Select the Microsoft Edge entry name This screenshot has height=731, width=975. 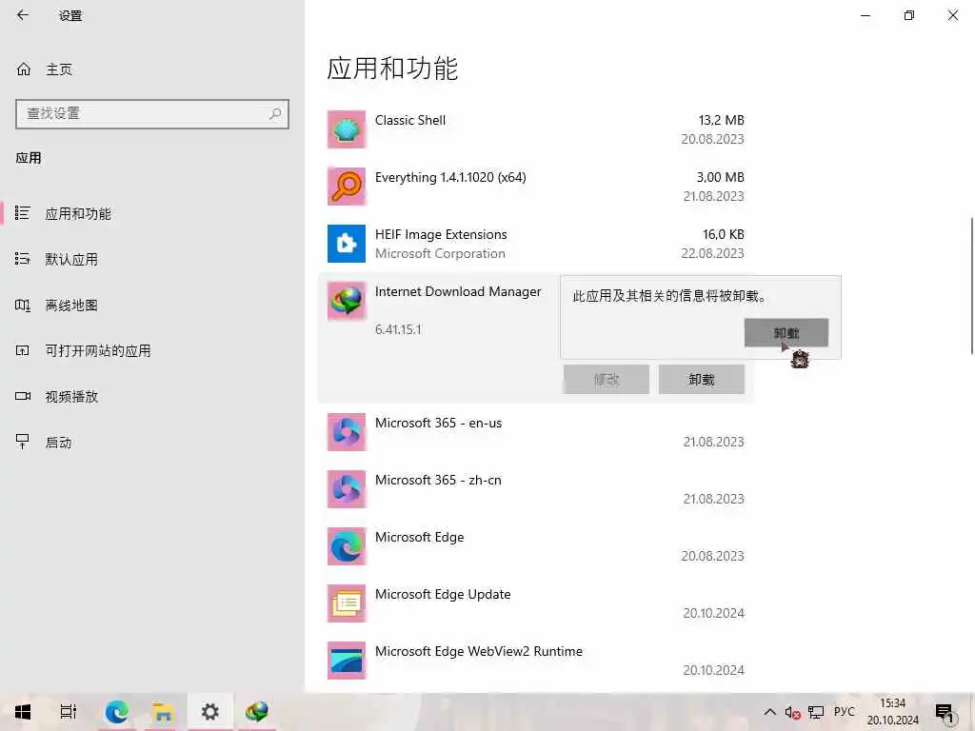pos(419,537)
